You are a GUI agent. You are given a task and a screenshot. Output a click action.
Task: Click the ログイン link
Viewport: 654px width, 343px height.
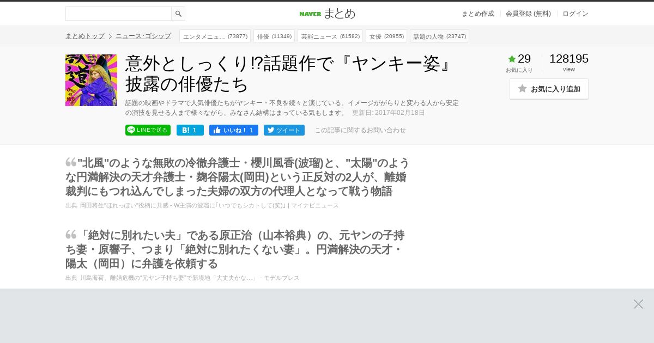point(576,14)
